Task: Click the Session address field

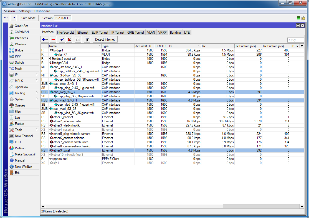Action: point(63,18)
